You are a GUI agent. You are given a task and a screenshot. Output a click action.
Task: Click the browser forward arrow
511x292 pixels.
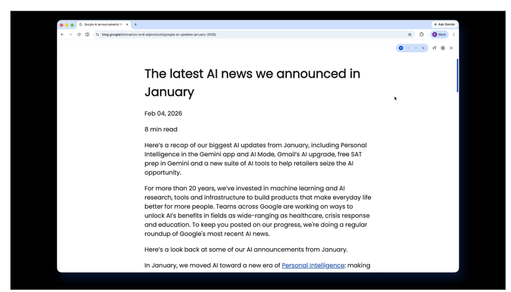coord(70,35)
